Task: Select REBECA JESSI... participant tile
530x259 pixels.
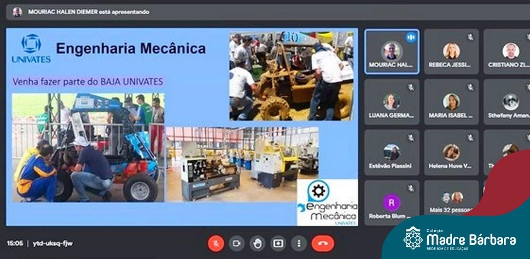Action: click(x=451, y=52)
